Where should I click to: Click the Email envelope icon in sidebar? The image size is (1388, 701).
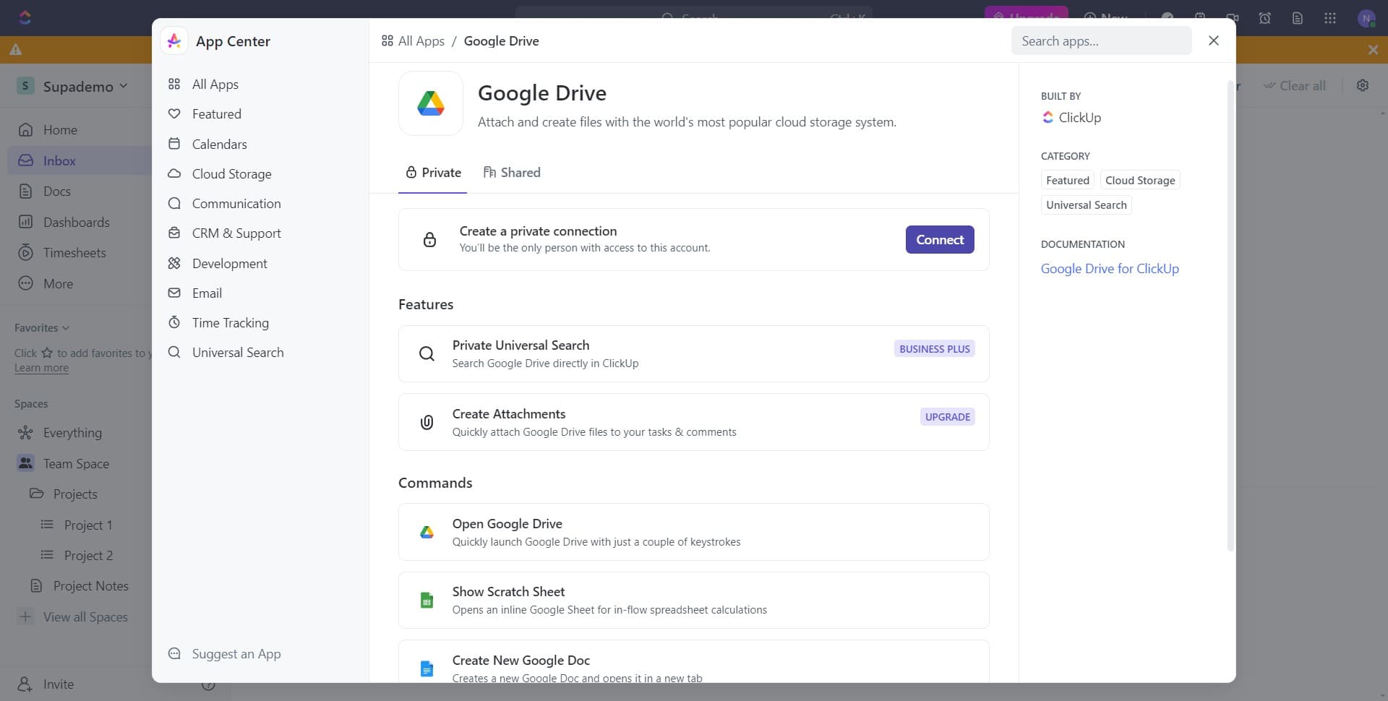pyautogui.click(x=174, y=293)
